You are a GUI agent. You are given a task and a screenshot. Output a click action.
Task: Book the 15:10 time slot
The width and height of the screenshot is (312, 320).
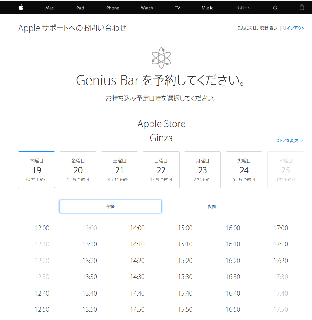point(185,244)
